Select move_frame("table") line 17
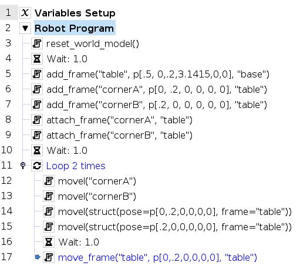The width and height of the screenshot is (300, 269). tap(157, 257)
